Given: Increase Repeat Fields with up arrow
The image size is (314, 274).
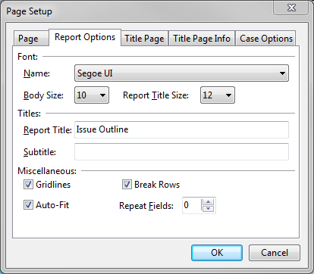Looking at the screenshot, I should (x=209, y=202).
